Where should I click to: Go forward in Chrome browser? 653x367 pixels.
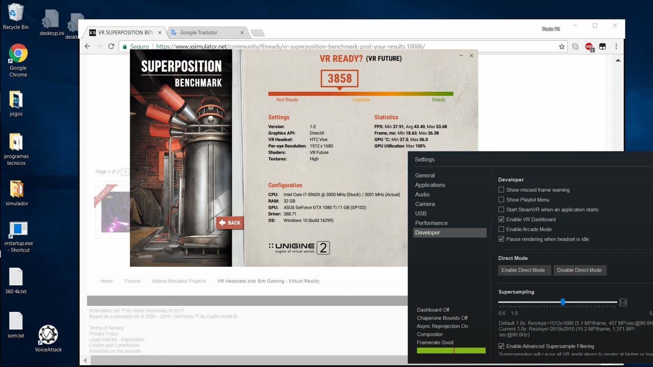pos(99,46)
